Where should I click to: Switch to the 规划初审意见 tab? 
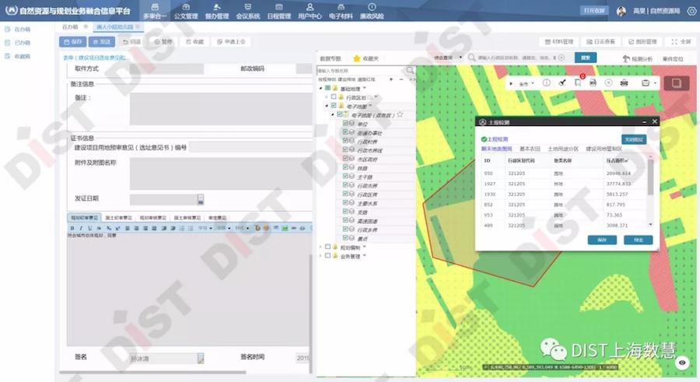point(84,218)
